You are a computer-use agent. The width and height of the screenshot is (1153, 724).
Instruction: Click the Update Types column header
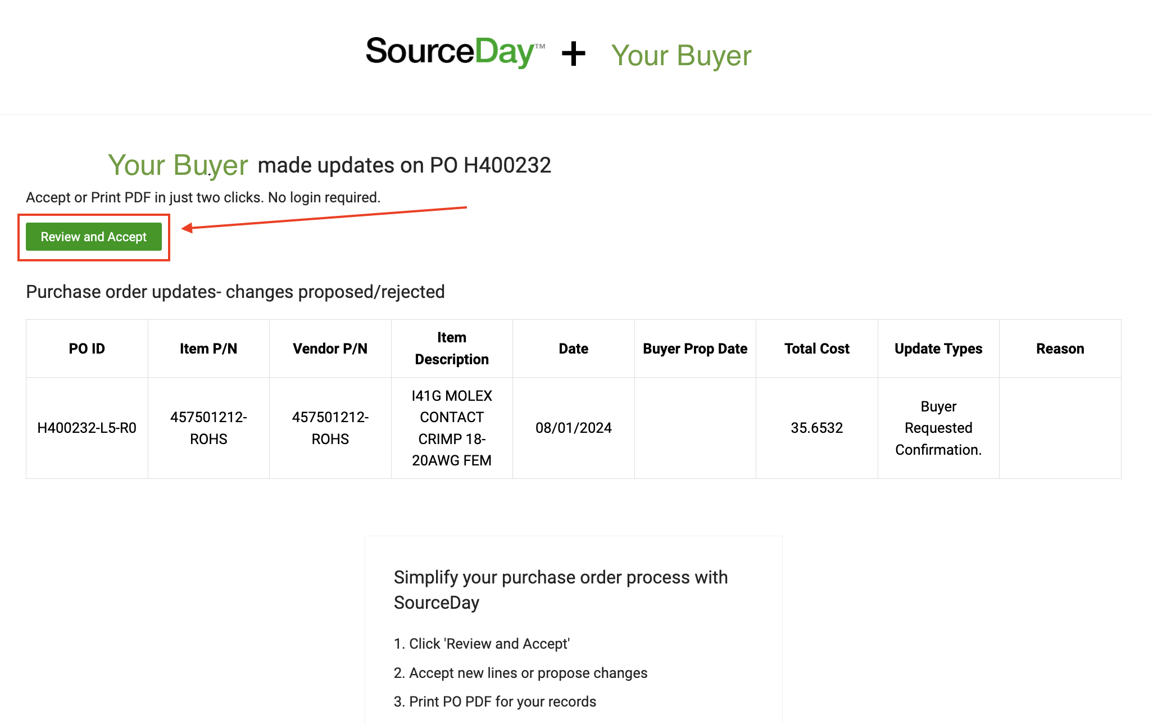tap(938, 349)
